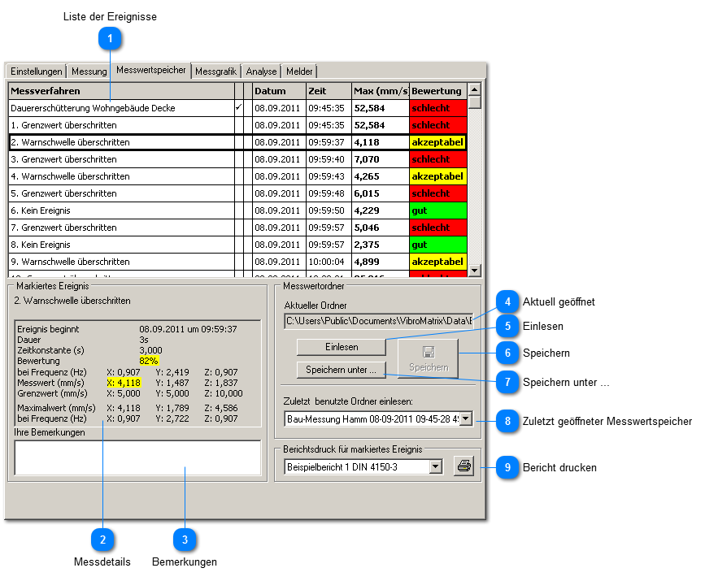
Task: Click callout marker number 2
Action: 102,539
